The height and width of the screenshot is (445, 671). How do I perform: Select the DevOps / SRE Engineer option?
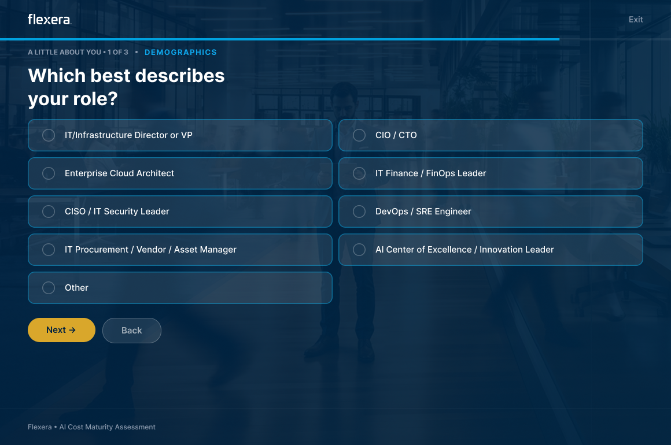pos(491,211)
